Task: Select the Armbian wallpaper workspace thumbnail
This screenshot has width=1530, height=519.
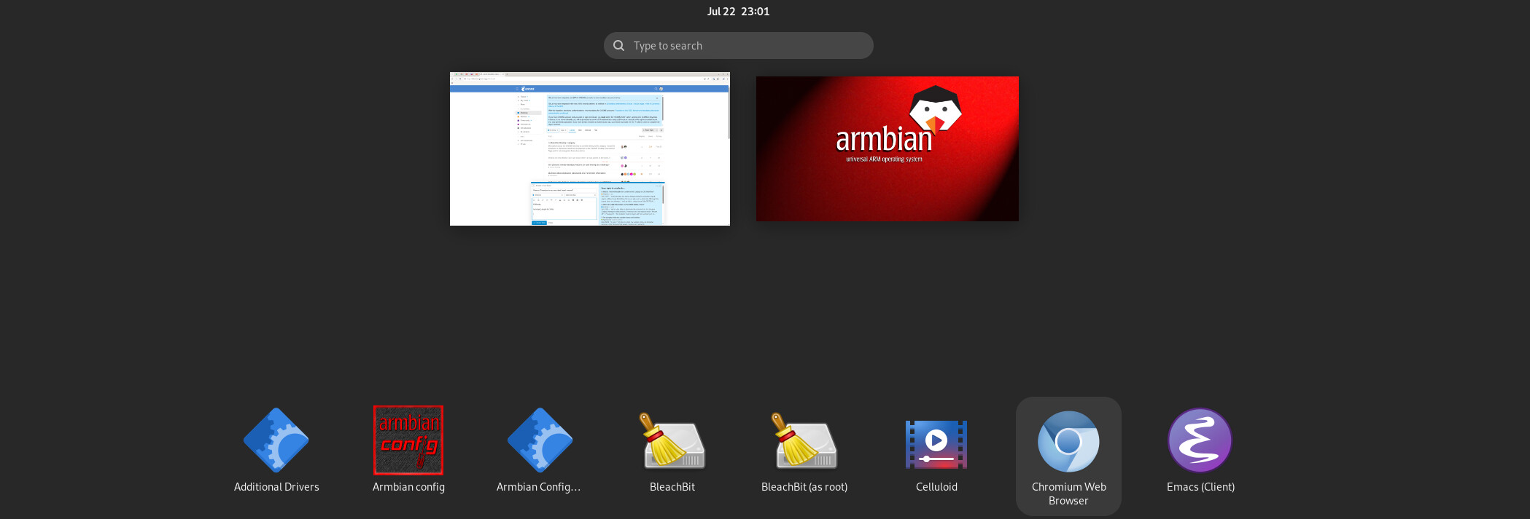Action: 888,148
